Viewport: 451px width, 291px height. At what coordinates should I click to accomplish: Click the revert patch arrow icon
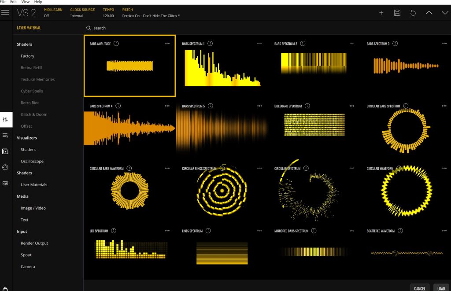(413, 13)
